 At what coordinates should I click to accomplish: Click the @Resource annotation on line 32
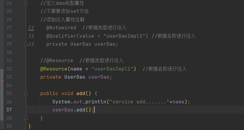(54, 69)
